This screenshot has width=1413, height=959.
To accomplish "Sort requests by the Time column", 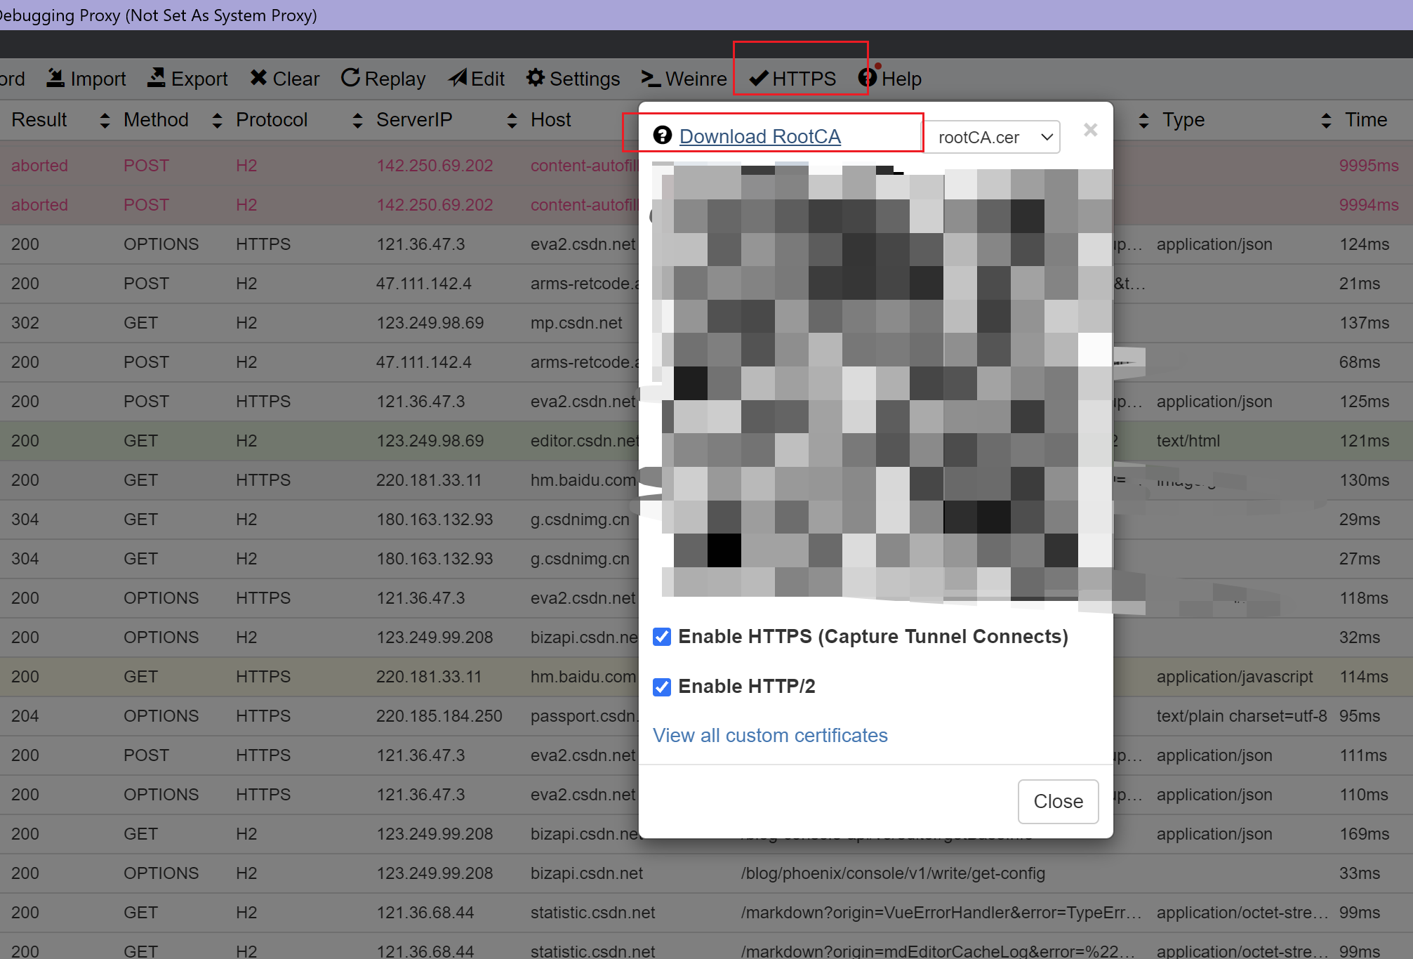I will [1326, 120].
